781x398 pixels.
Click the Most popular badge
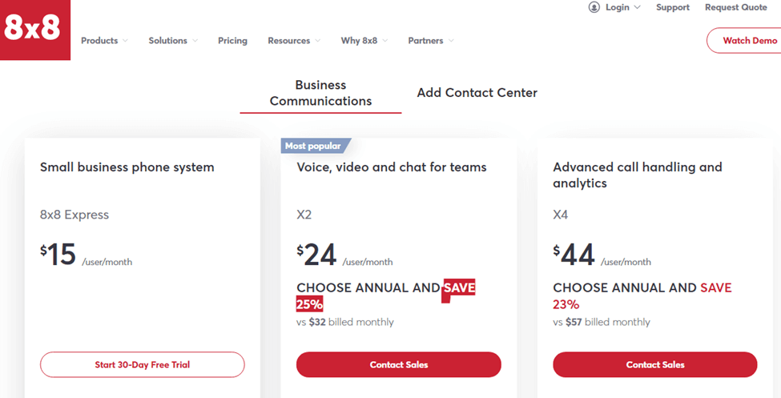[x=316, y=146]
